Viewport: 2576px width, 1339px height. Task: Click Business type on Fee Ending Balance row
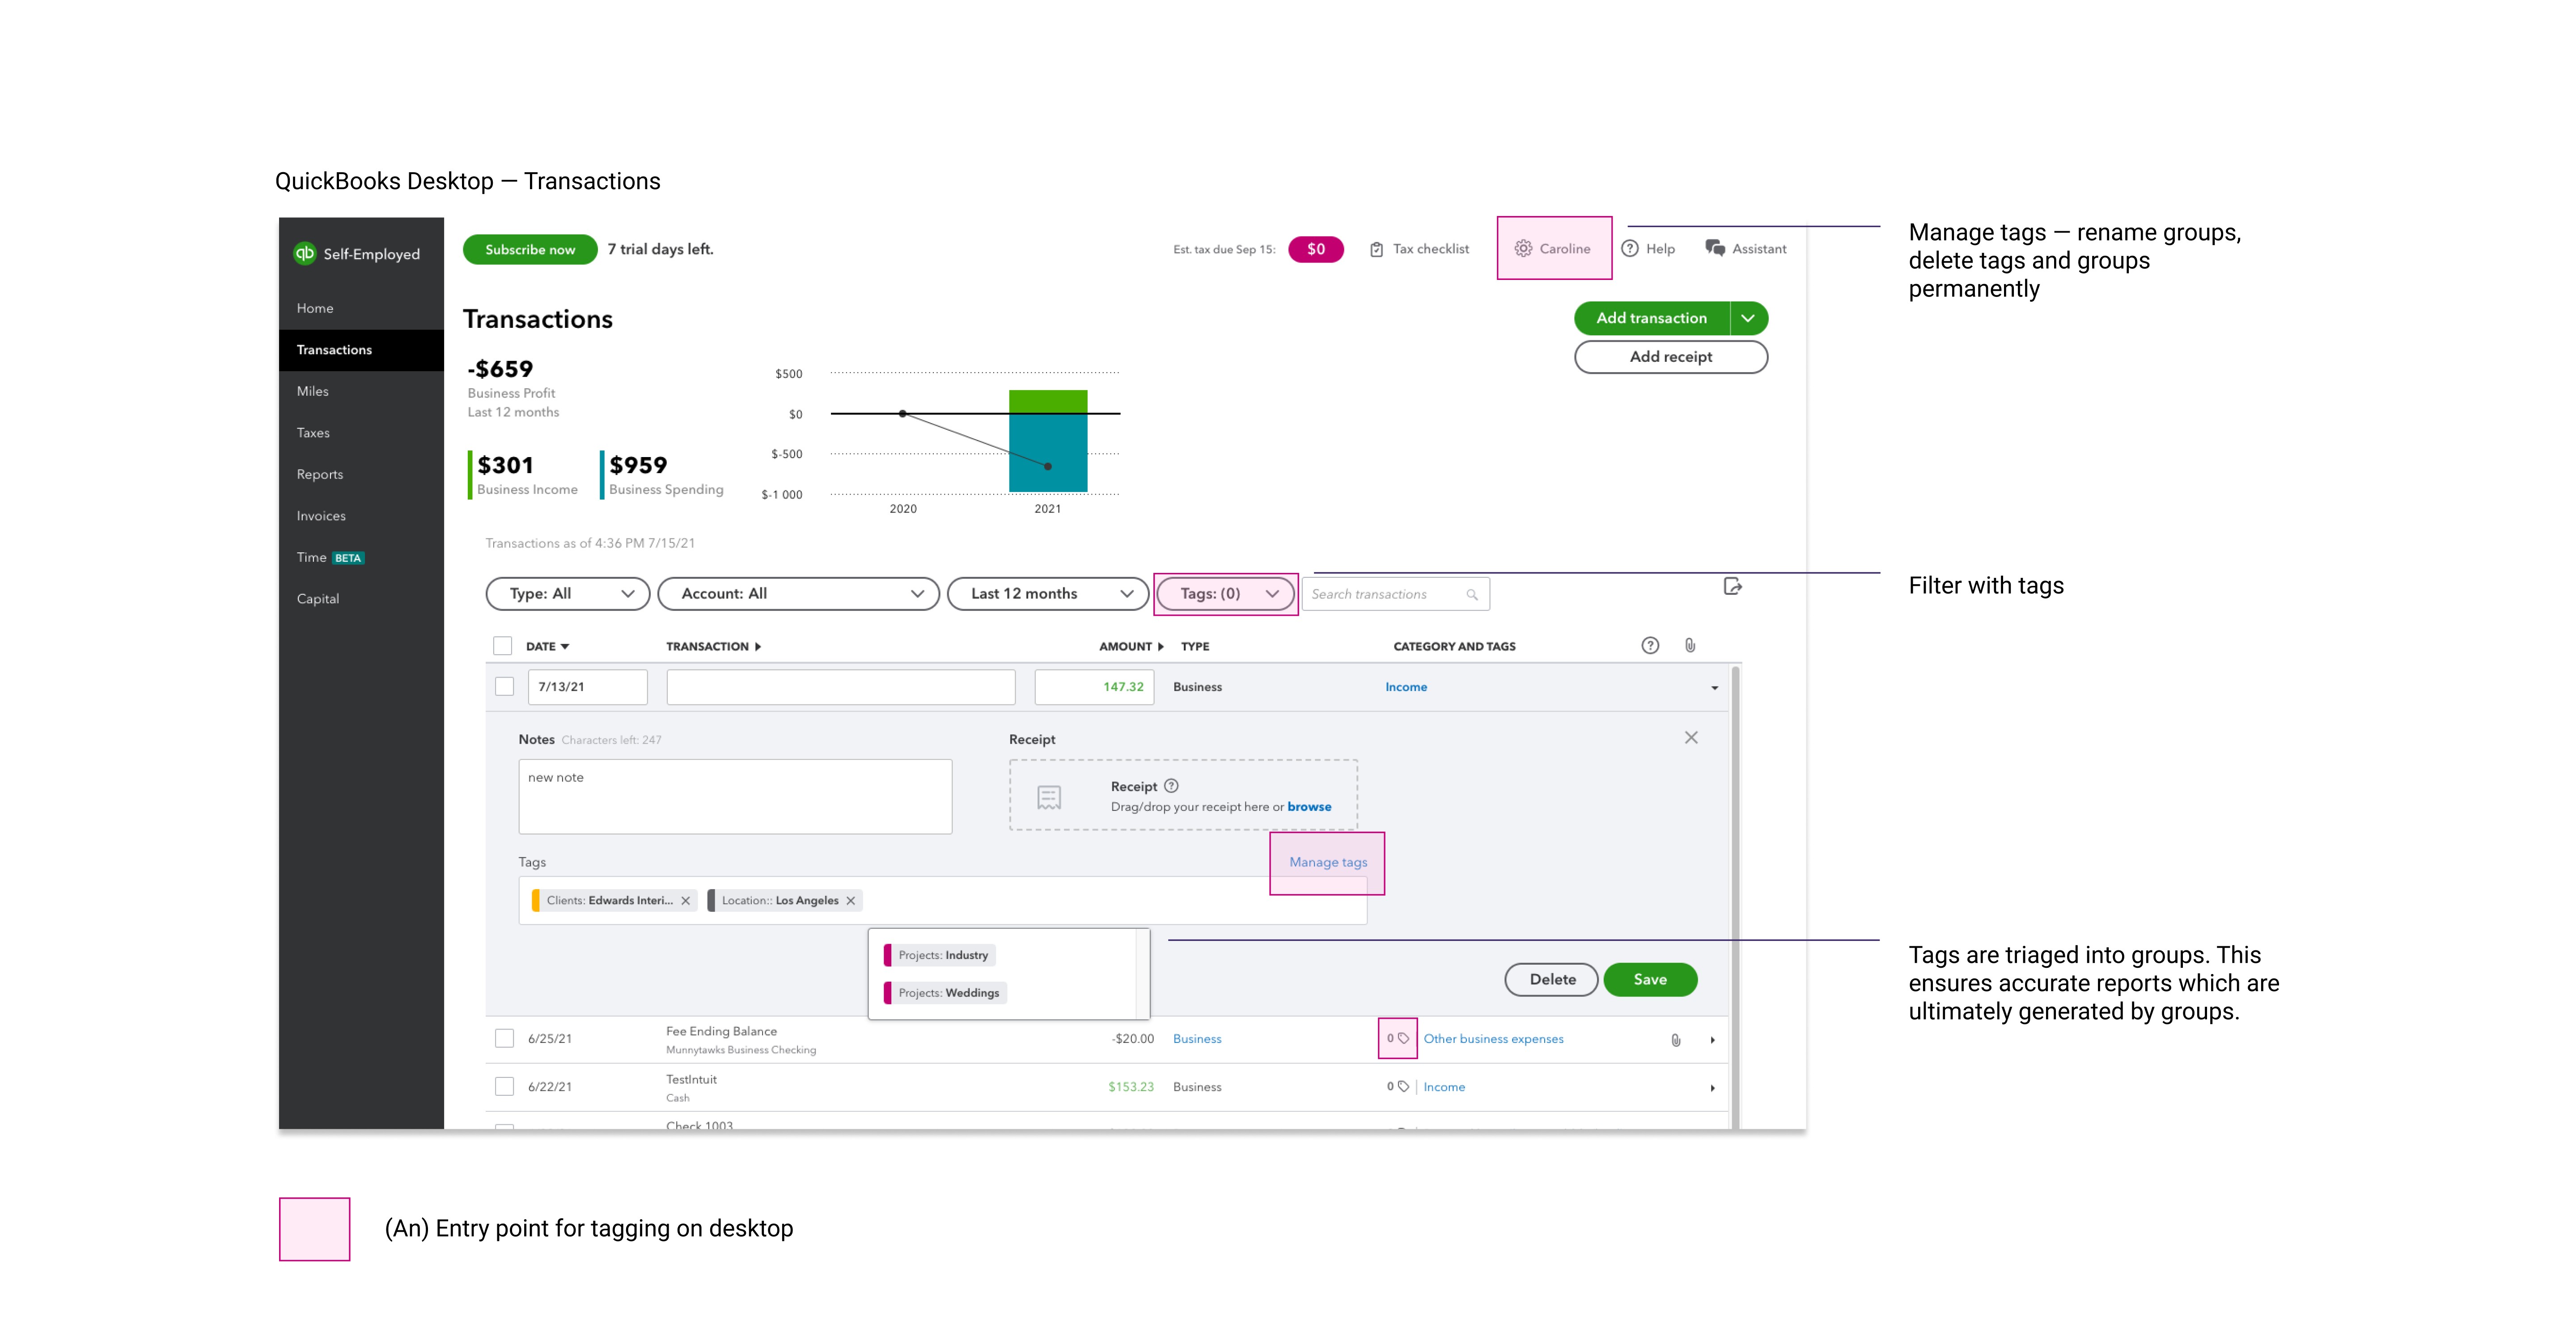[1197, 1039]
